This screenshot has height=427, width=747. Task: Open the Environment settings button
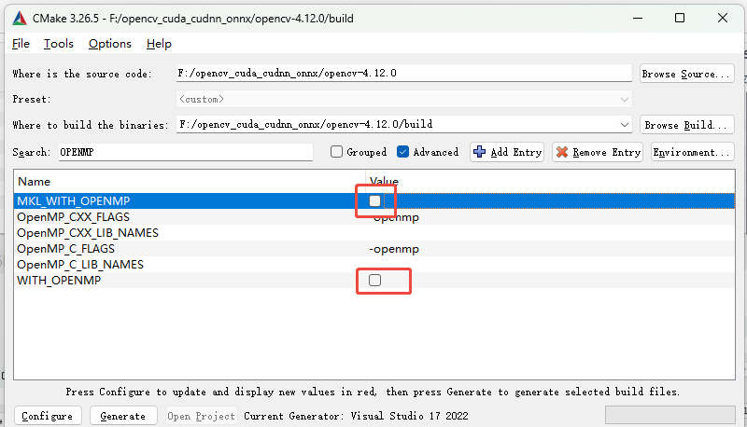tap(692, 152)
